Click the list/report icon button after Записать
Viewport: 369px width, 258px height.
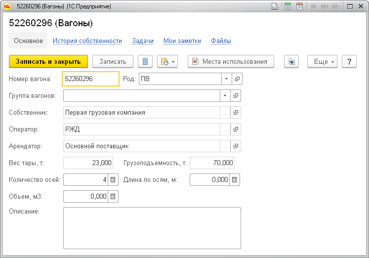[145, 62]
